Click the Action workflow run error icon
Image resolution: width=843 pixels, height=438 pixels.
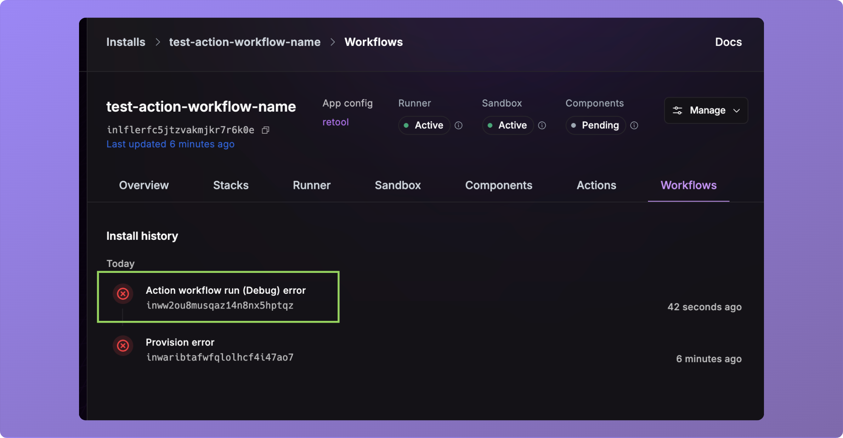pyautogui.click(x=123, y=294)
